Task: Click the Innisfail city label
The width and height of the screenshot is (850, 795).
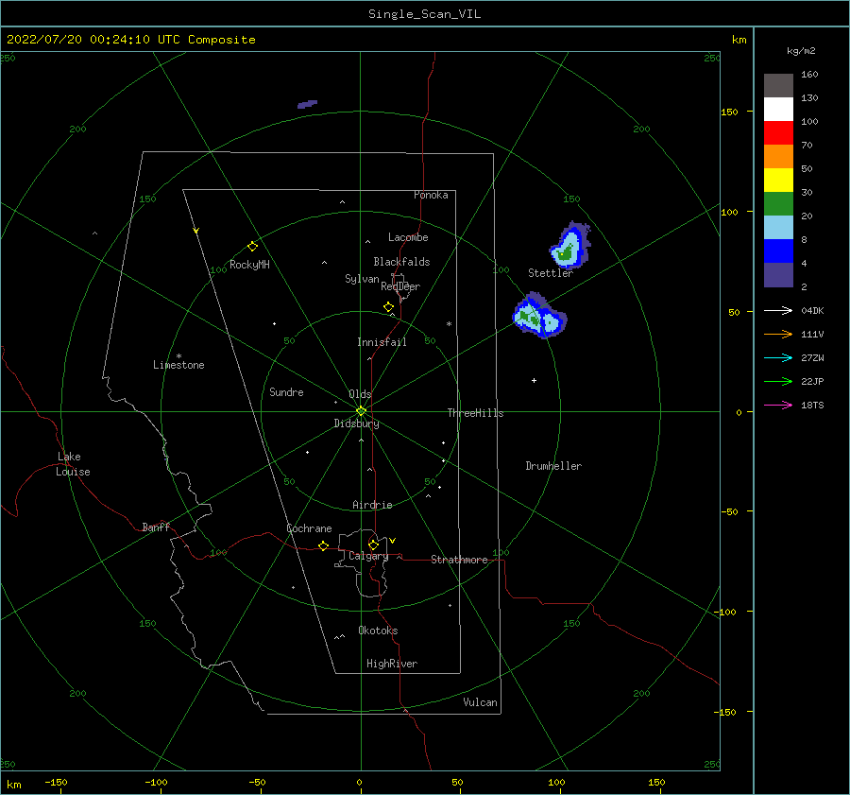Action: click(x=382, y=342)
